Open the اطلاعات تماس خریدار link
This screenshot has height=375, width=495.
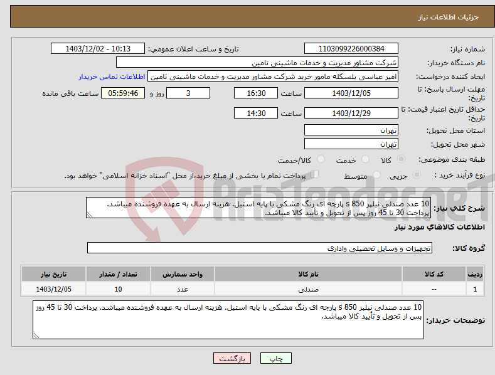tap(112, 77)
